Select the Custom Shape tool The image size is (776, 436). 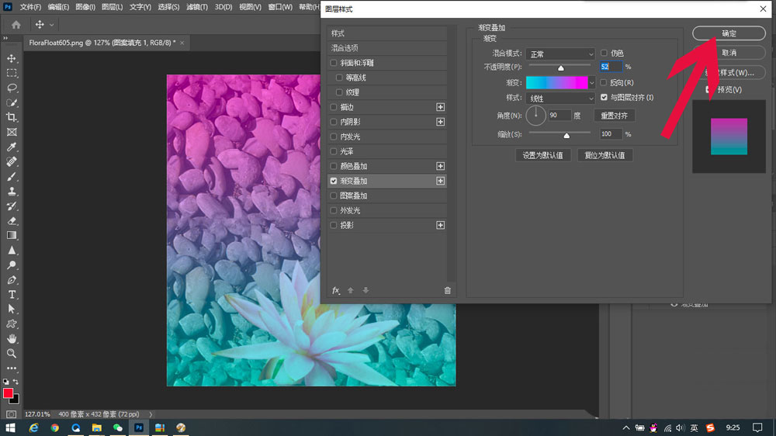click(x=12, y=324)
